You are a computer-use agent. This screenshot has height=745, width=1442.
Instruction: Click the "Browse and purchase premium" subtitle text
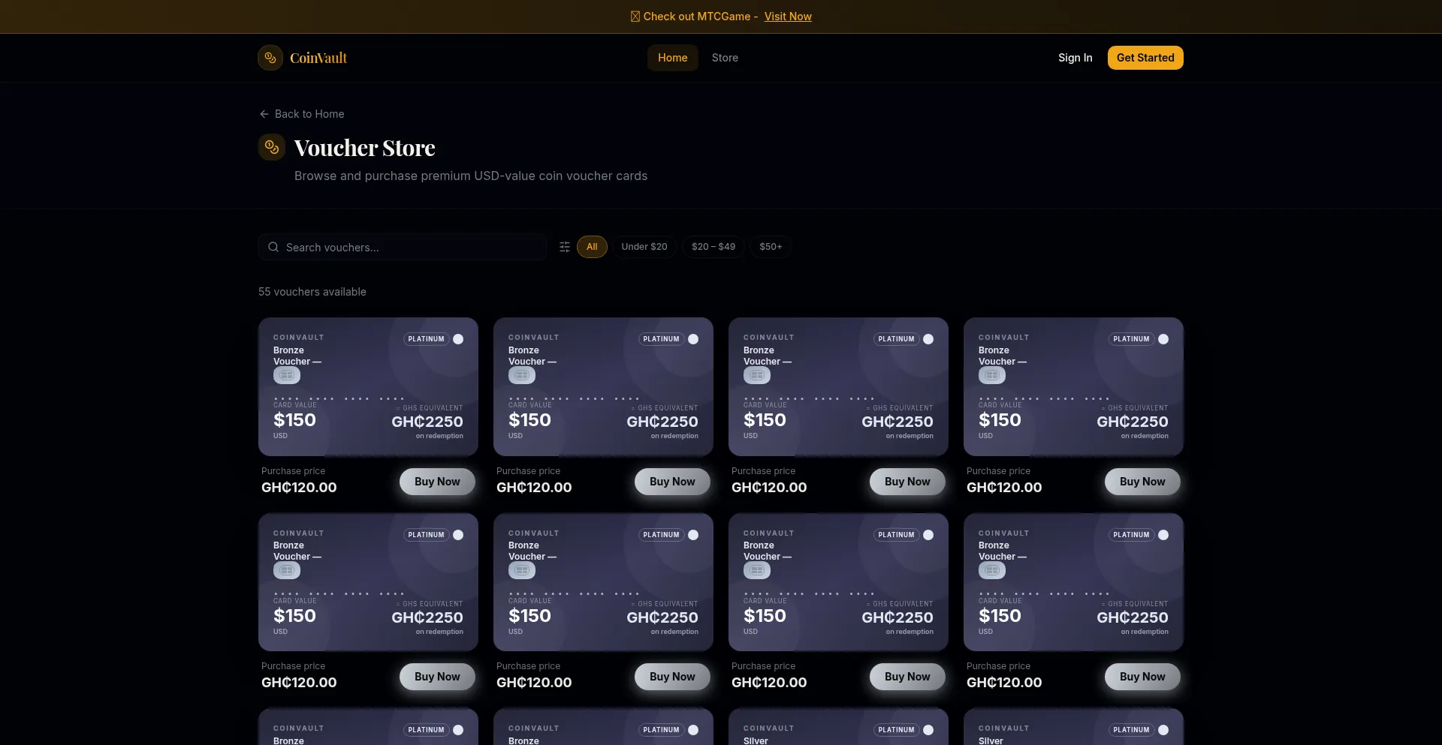coord(471,176)
